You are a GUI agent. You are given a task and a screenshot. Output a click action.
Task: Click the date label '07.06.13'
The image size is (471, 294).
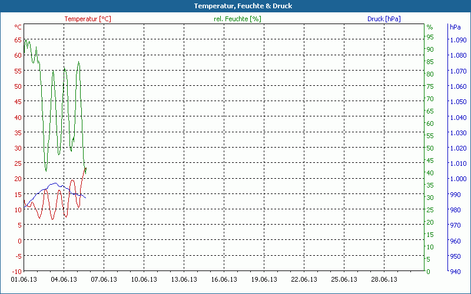point(104,279)
